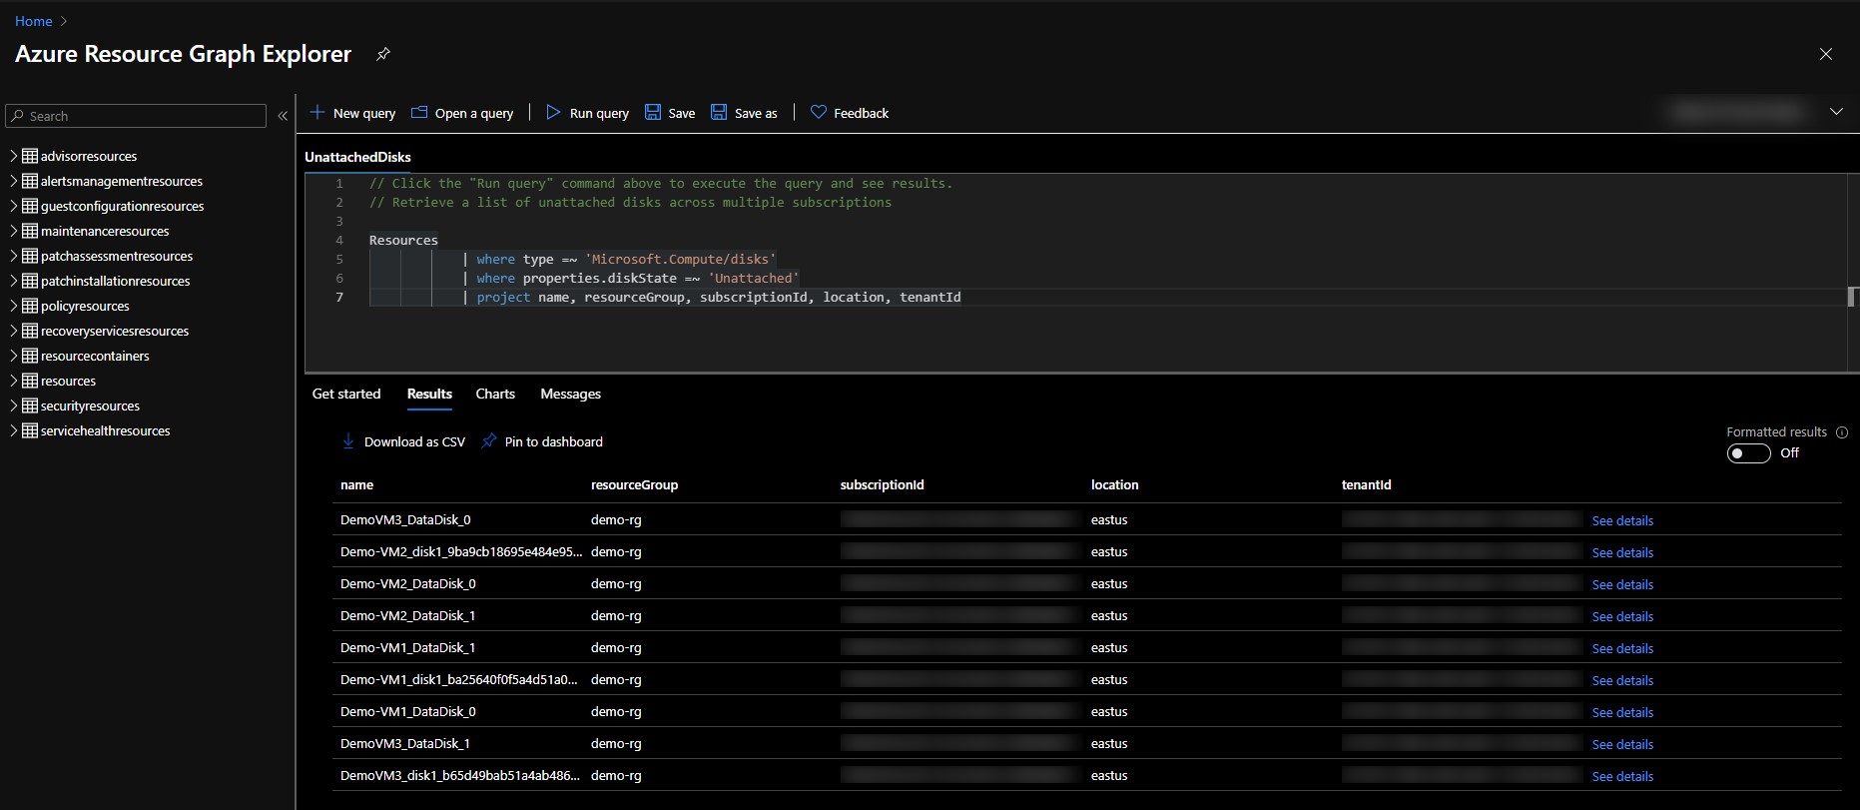This screenshot has width=1860, height=810.
Task: Sort by the name column header
Action: pyautogui.click(x=356, y=484)
